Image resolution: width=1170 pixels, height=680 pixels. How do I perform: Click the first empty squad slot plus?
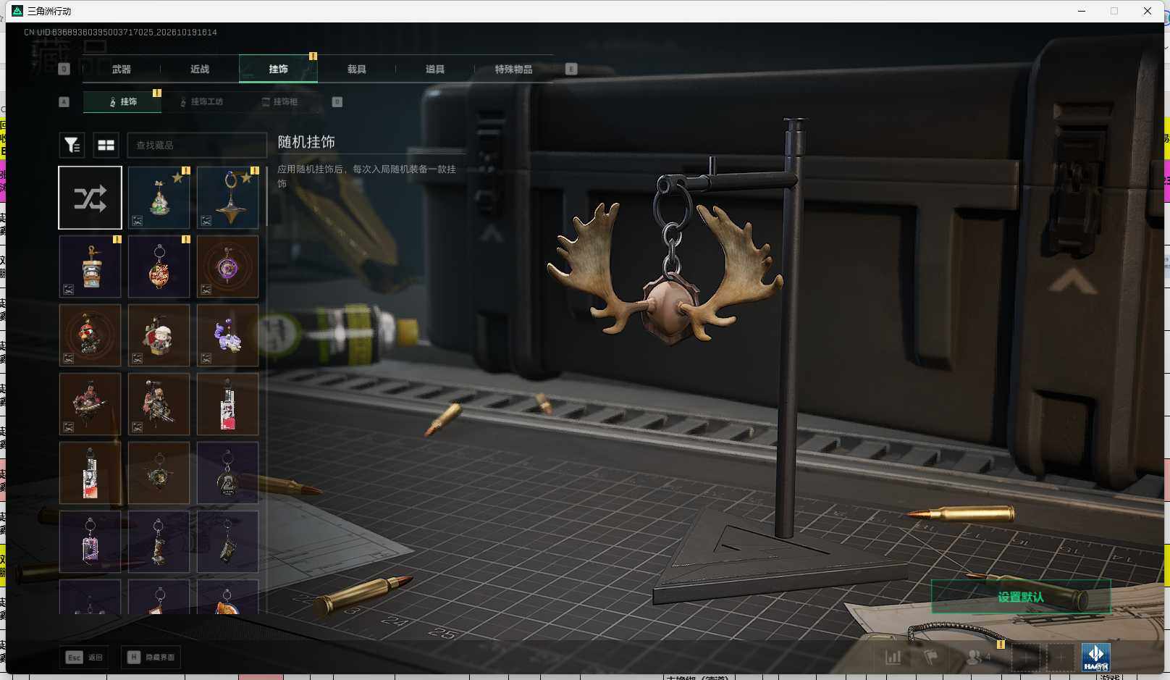1024,658
